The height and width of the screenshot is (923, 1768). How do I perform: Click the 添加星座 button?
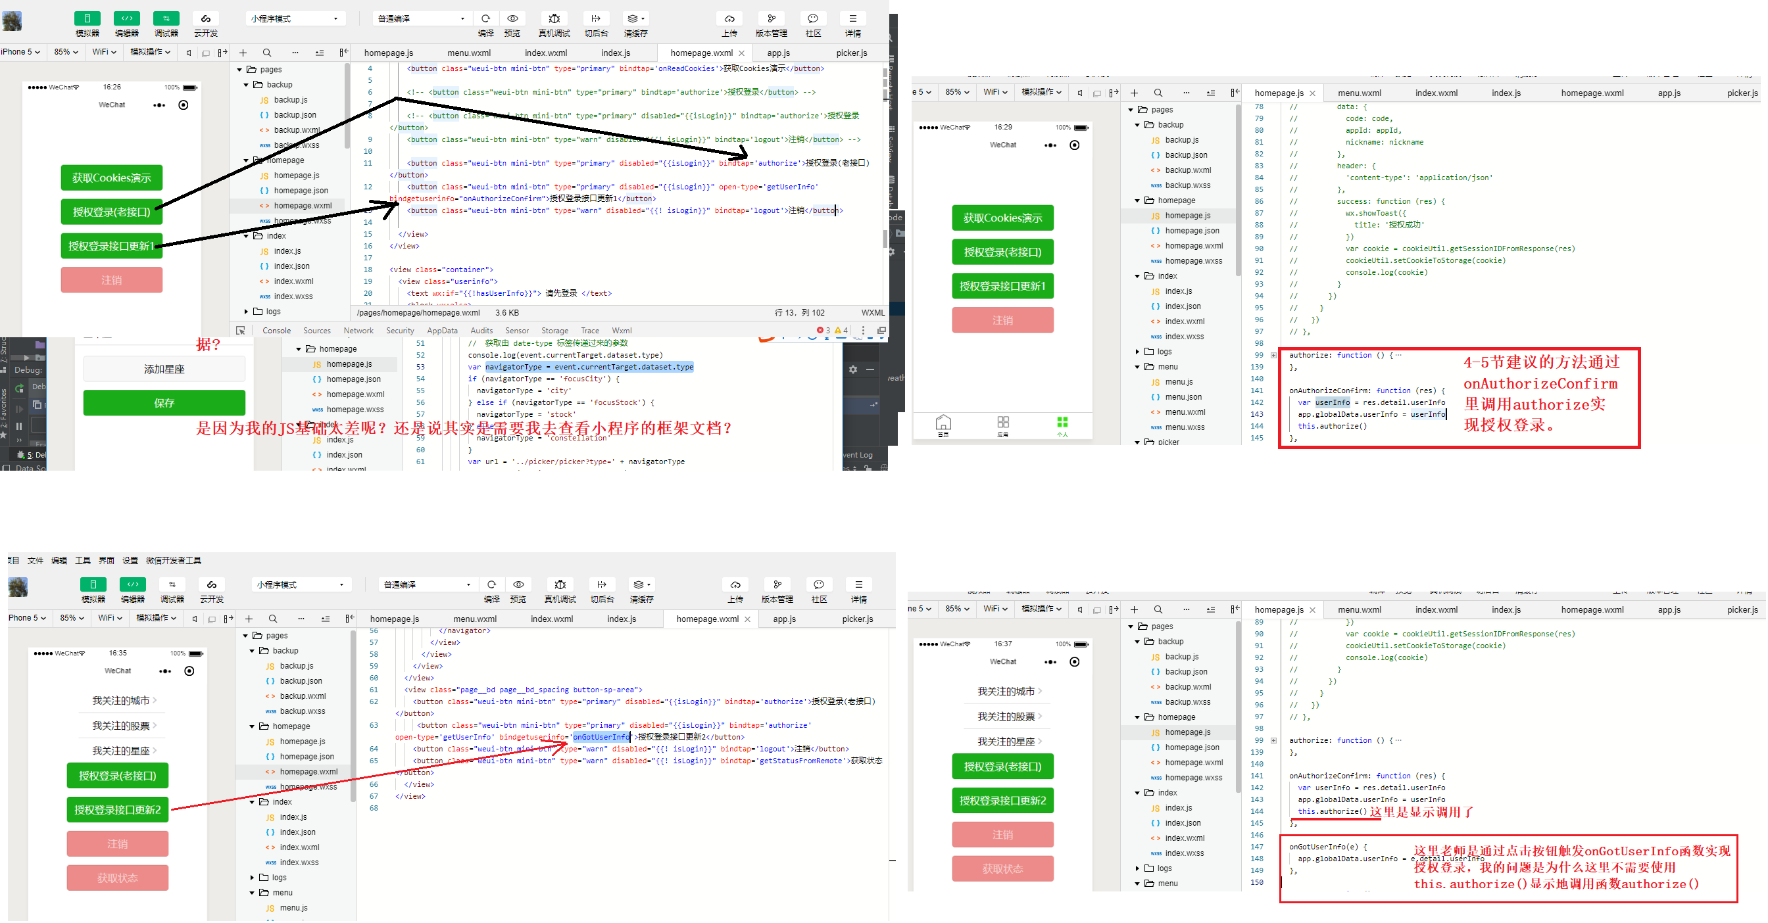pos(164,369)
